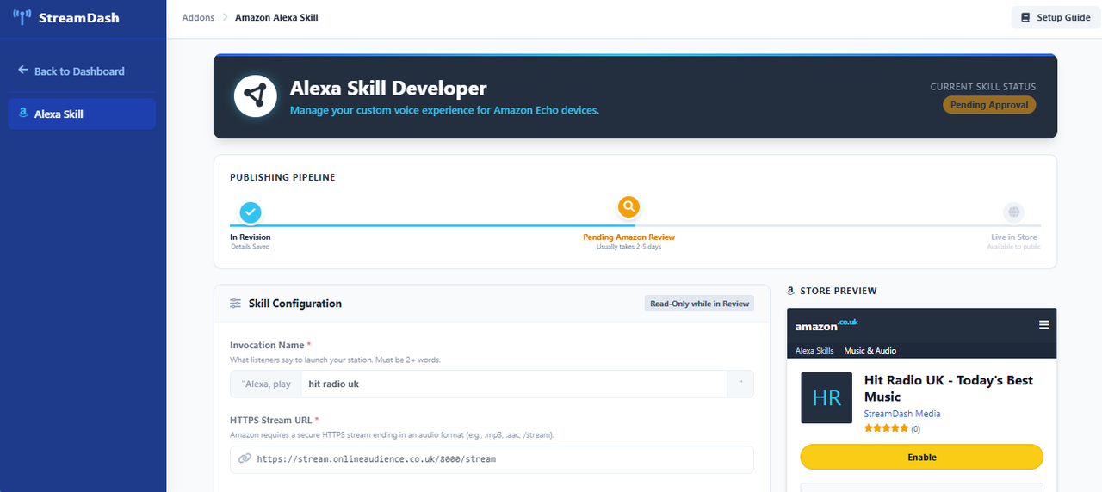Click the Invocation Name input field
The image size is (1102, 492).
point(514,384)
